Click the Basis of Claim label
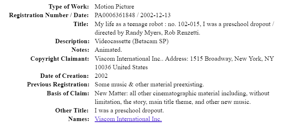Image resolution: width=282 pixels, height=136 pixels. pos(68,94)
